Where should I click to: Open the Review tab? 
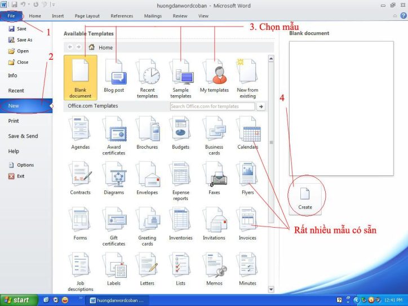tap(180, 16)
